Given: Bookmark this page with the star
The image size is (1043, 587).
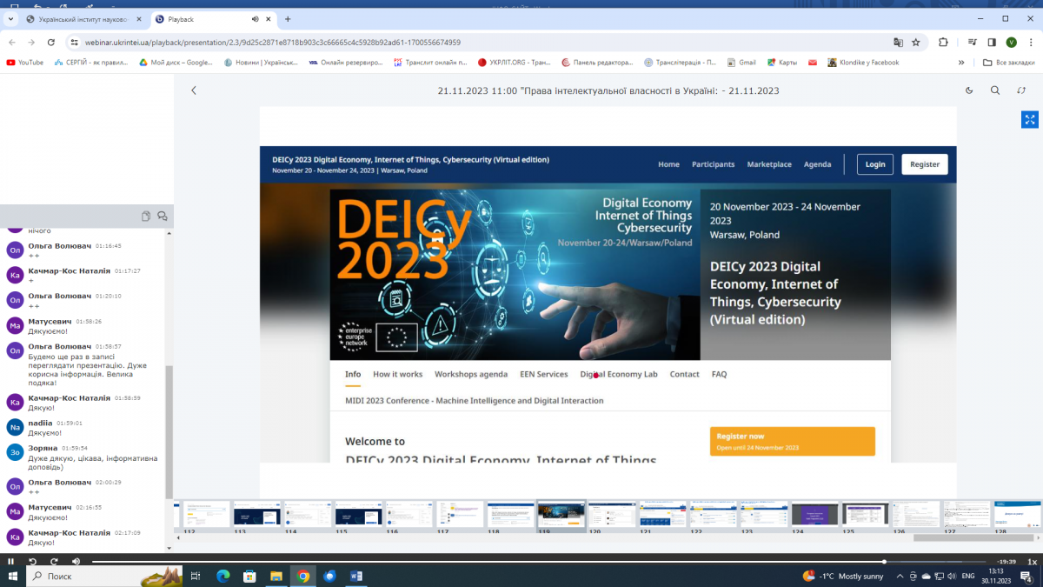Looking at the screenshot, I should (x=915, y=42).
